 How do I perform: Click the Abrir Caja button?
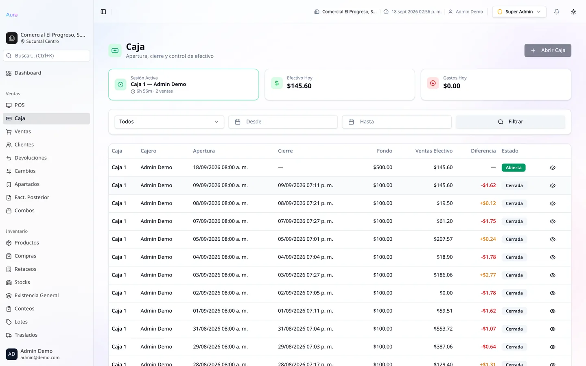548,50
